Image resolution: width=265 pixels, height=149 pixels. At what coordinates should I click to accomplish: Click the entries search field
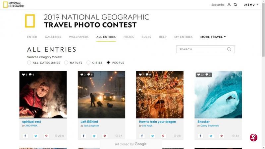(202, 49)
